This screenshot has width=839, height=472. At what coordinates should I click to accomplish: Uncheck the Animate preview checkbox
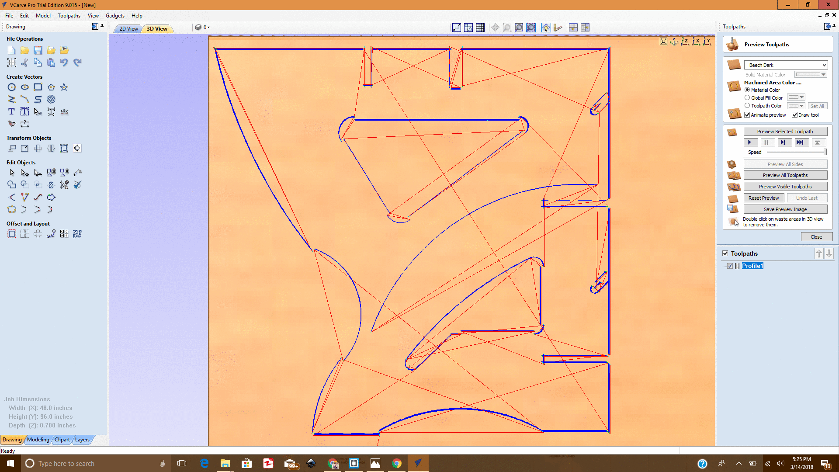pos(747,115)
